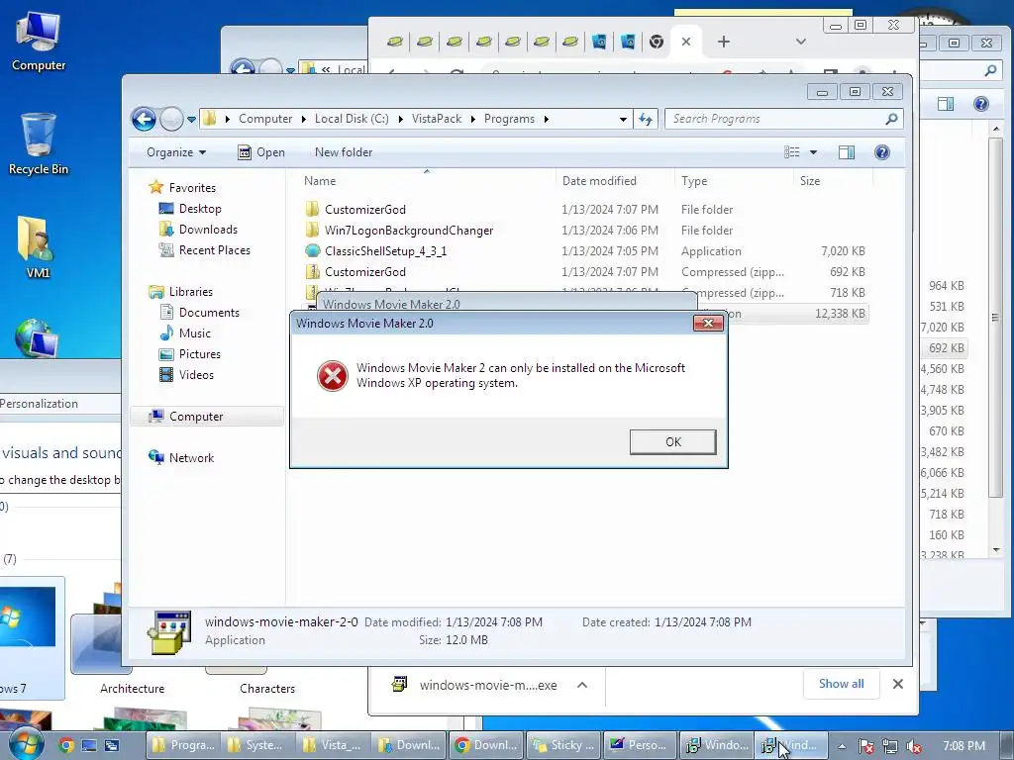Toggle the preview pane icon in Programs window
Viewport: 1014px width, 760px height.
(x=847, y=152)
